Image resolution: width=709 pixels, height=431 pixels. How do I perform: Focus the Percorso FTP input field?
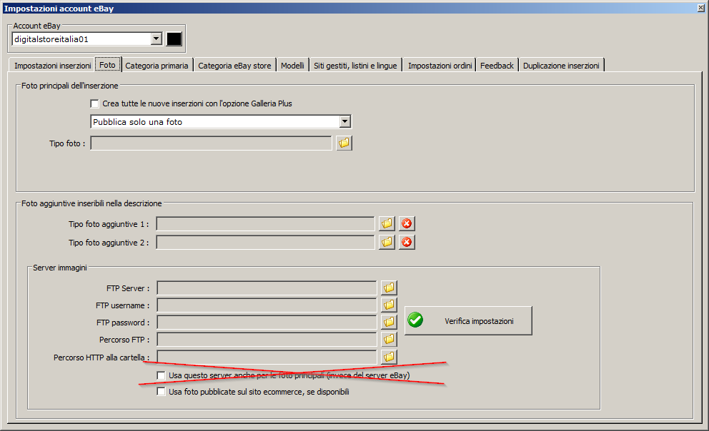pyautogui.click(x=267, y=340)
